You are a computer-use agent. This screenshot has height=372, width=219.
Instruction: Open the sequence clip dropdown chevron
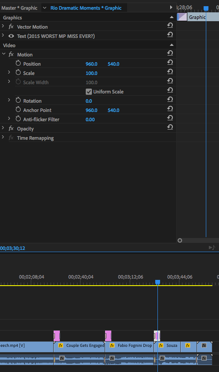[44, 8]
